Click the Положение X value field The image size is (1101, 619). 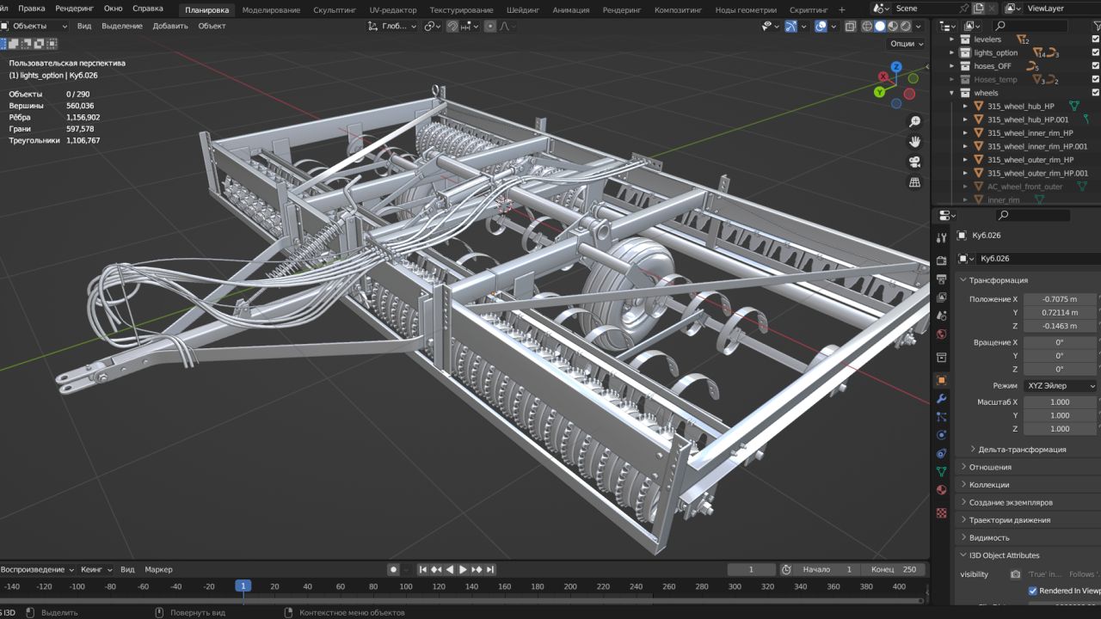[1059, 299]
